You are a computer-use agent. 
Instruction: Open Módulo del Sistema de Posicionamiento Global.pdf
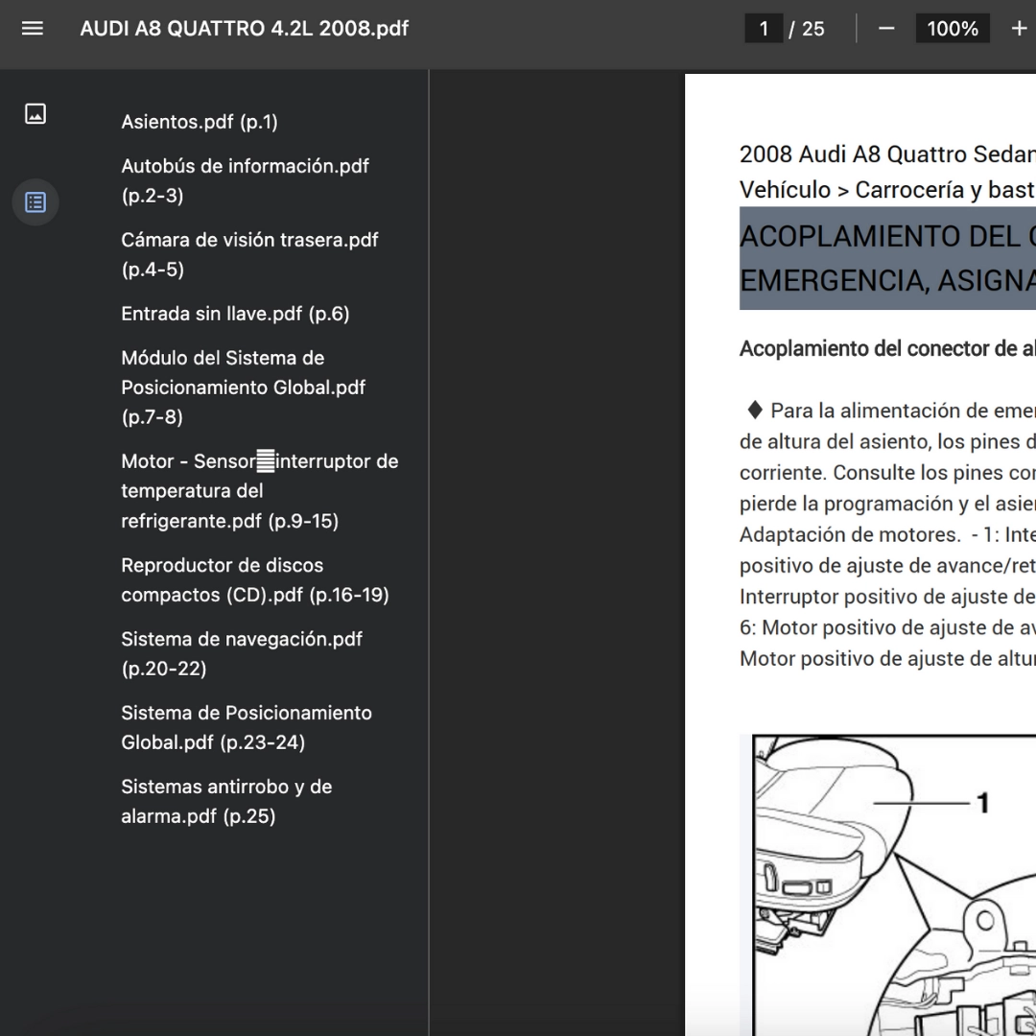click(243, 388)
